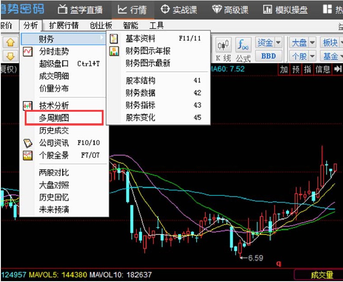Viewport: 343px width, 282px height.
Task: Select 多周期图 from the analysis menu
Action: pyautogui.click(x=54, y=117)
